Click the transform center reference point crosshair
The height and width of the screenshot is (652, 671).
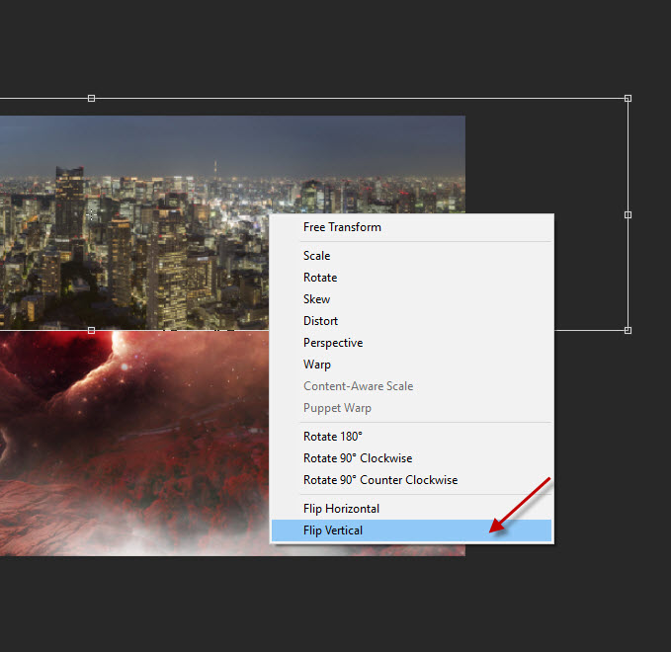coord(92,214)
